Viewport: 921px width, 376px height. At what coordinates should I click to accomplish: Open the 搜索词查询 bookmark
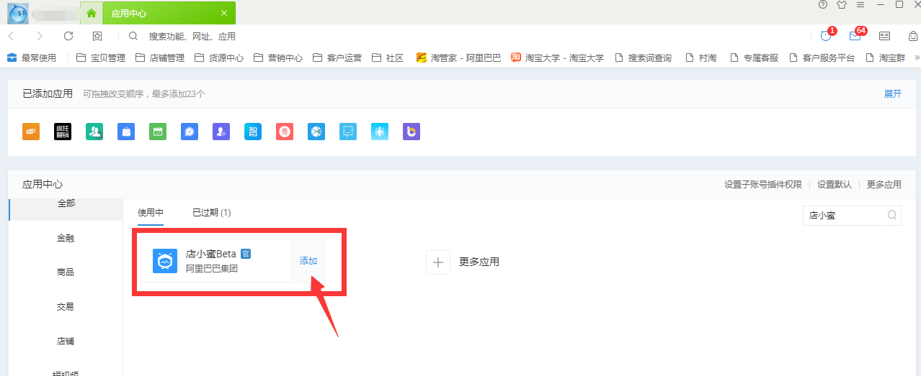click(x=643, y=58)
